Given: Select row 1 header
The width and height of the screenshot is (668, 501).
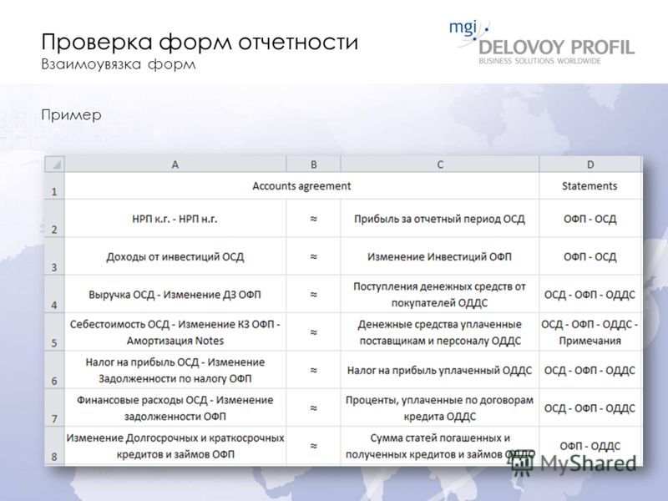Looking at the screenshot, I should 54,185.
